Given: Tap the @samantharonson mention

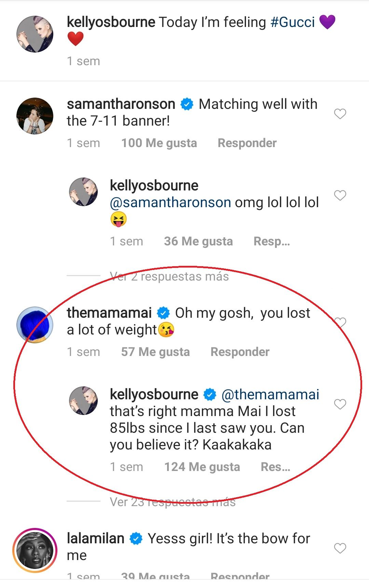Looking at the screenshot, I should point(170,203).
